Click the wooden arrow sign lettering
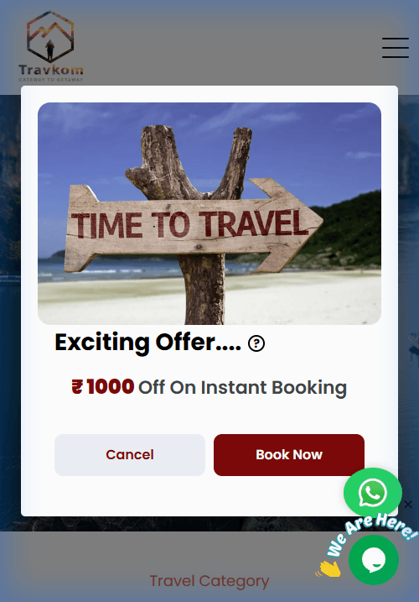Viewport: 419px width, 602px height. (189, 224)
